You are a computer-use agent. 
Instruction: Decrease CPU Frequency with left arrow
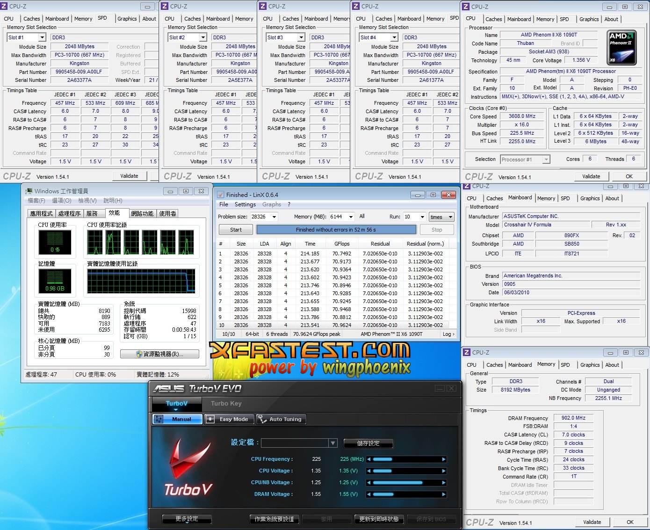click(x=369, y=459)
